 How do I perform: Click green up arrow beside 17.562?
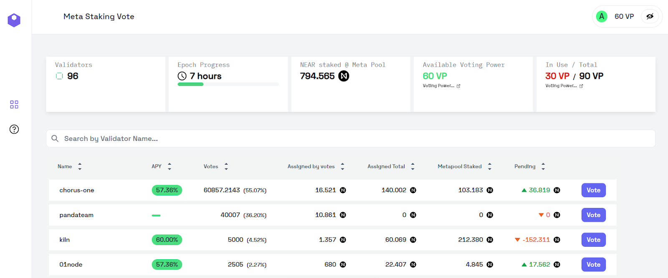pyautogui.click(x=524, y=265)
